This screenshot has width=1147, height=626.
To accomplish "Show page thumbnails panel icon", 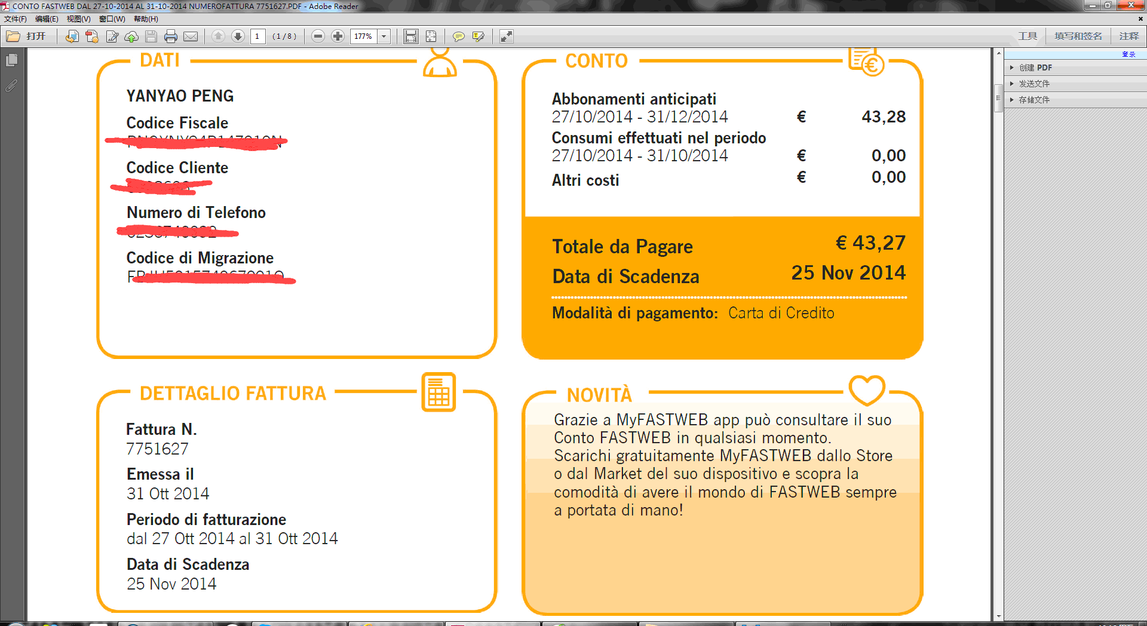I will [11, 60].
